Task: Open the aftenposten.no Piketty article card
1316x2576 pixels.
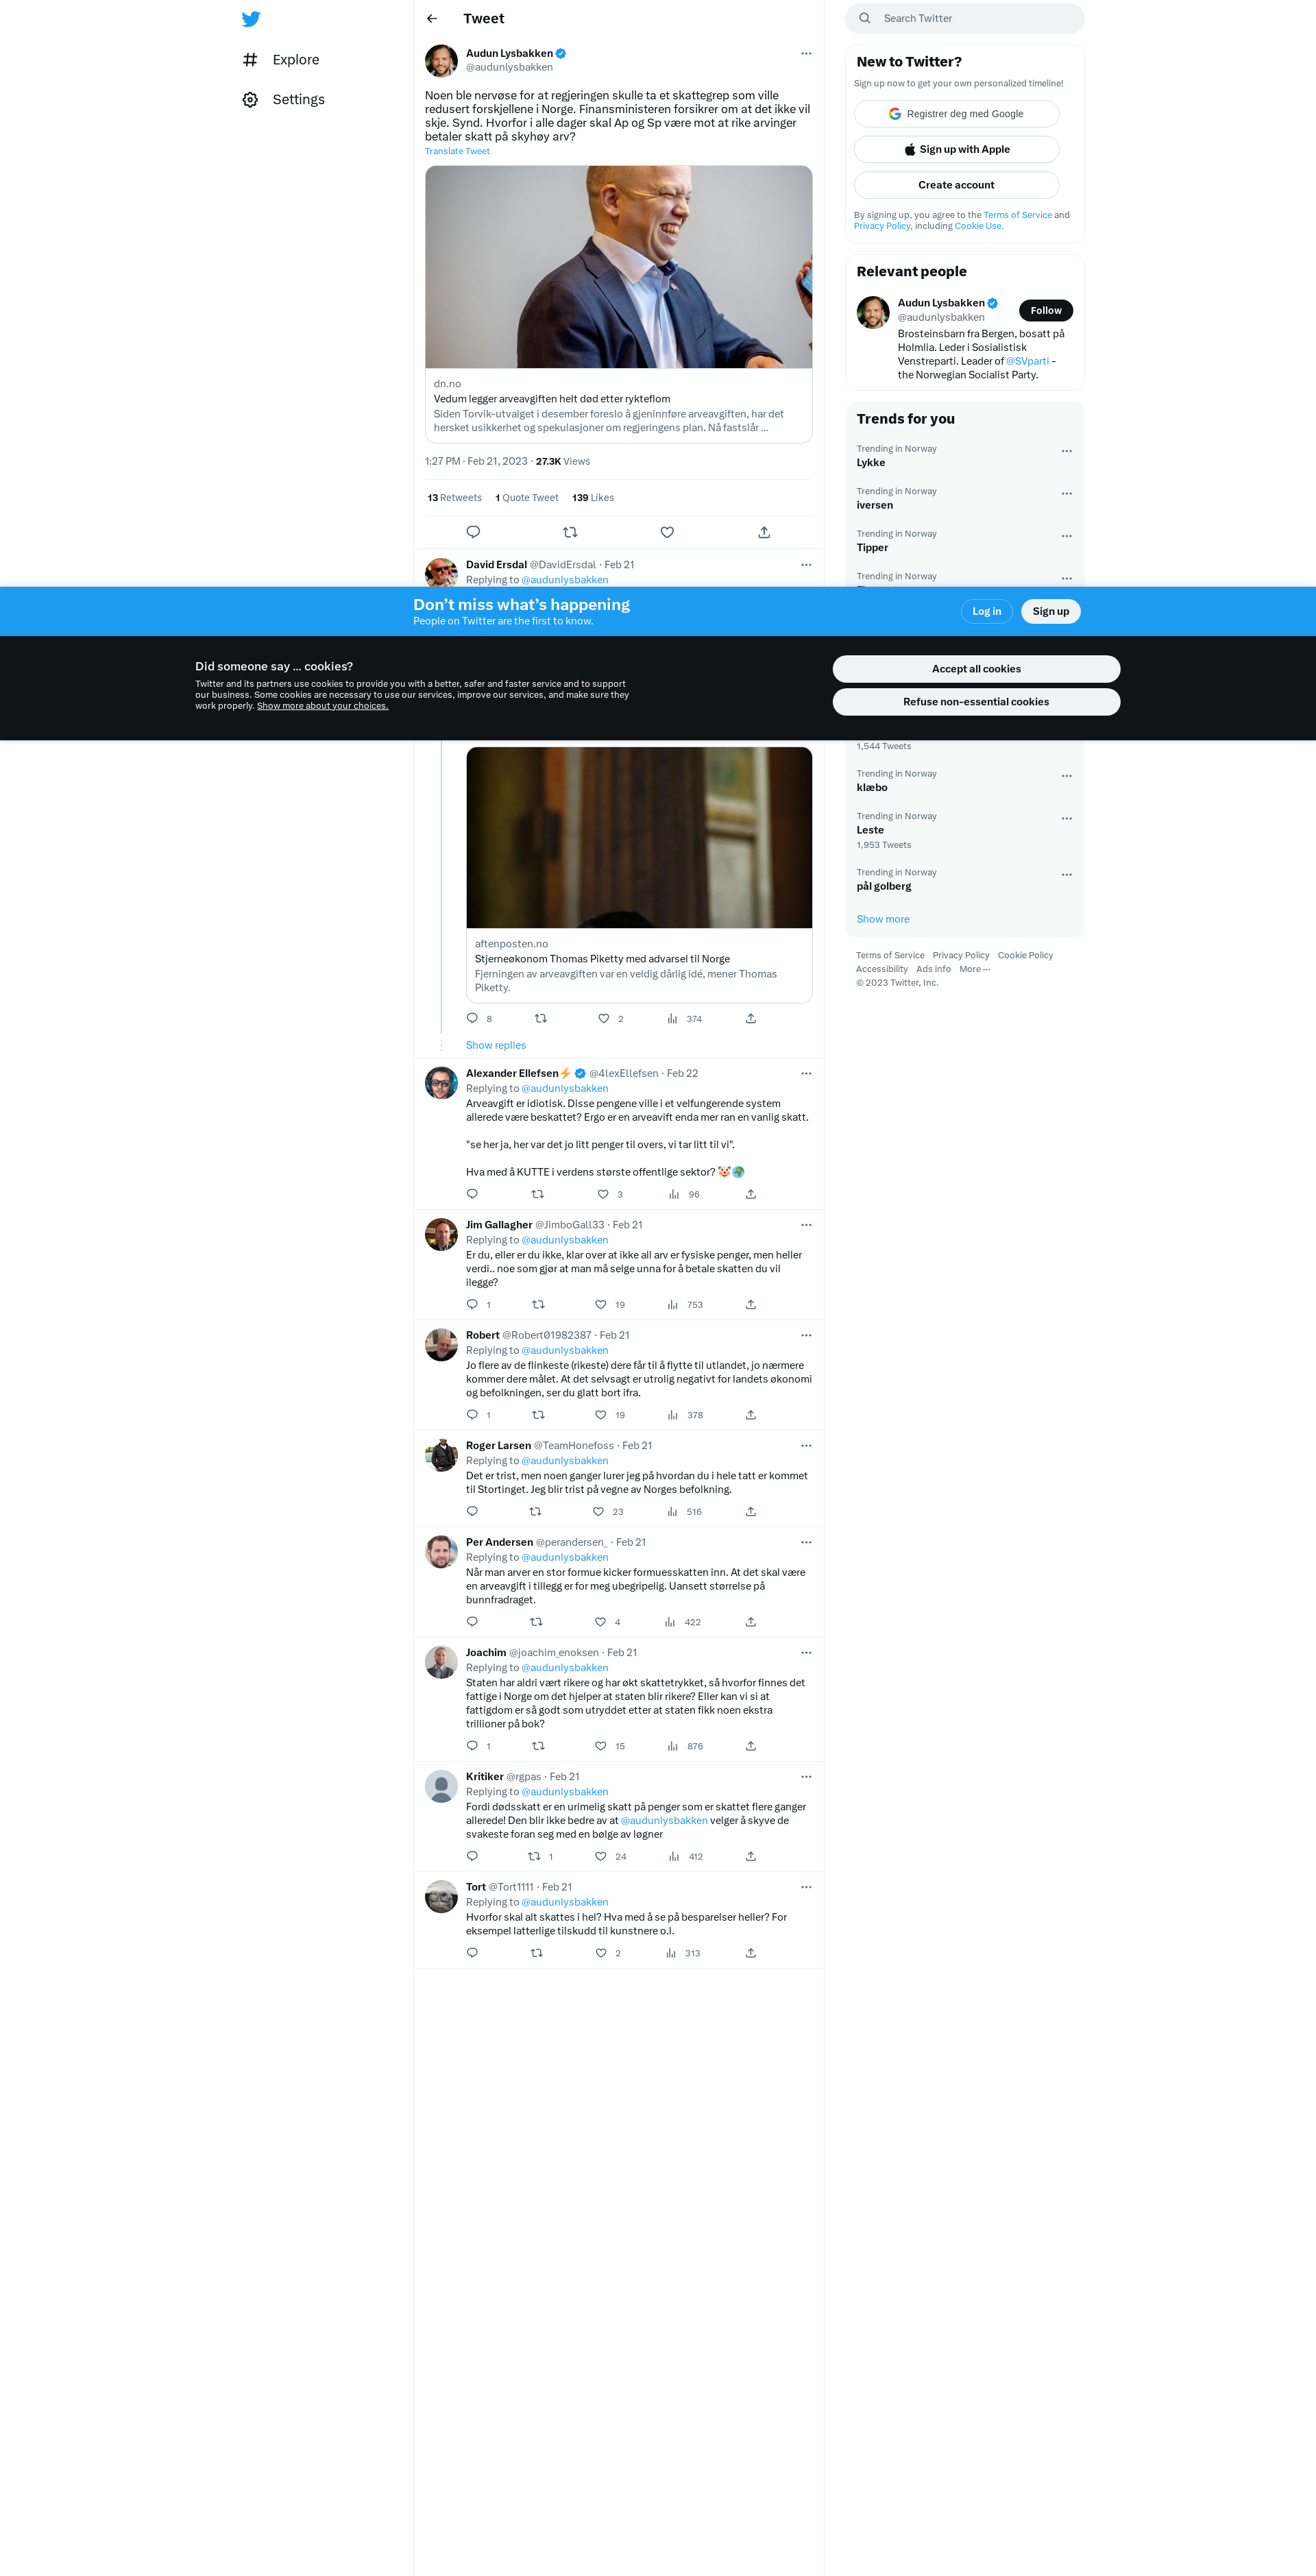Action: click(x=639, y=875)
